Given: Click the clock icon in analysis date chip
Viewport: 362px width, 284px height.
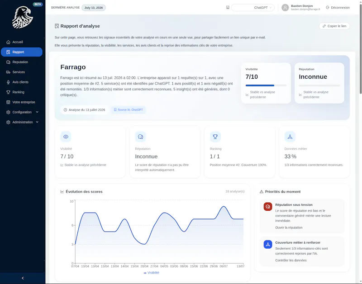Looking at the screenshot, I should point(65,110).
